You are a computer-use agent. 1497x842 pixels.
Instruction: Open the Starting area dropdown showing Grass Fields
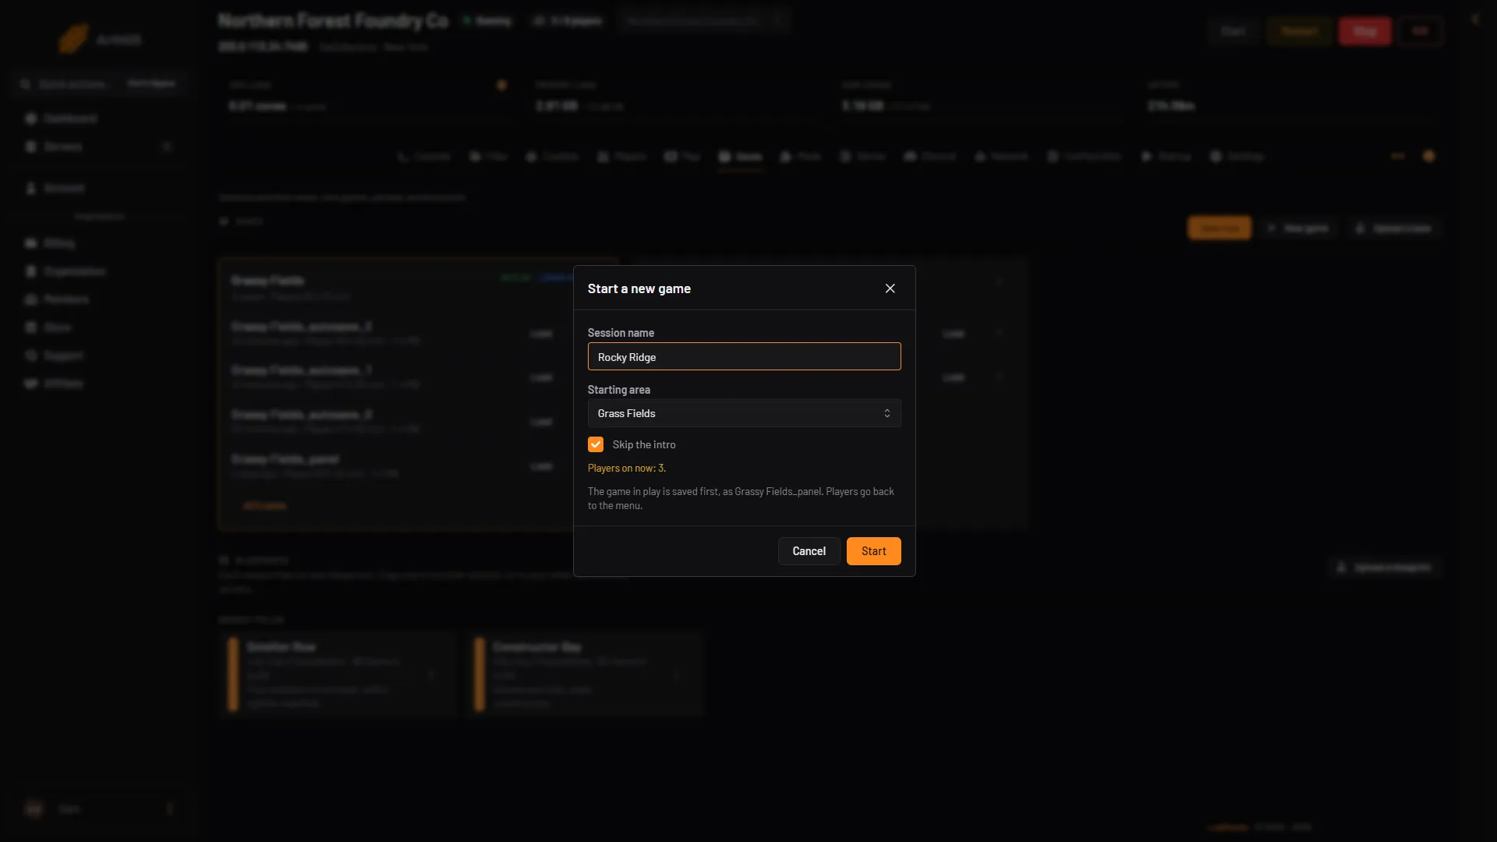tap(744, 413)
